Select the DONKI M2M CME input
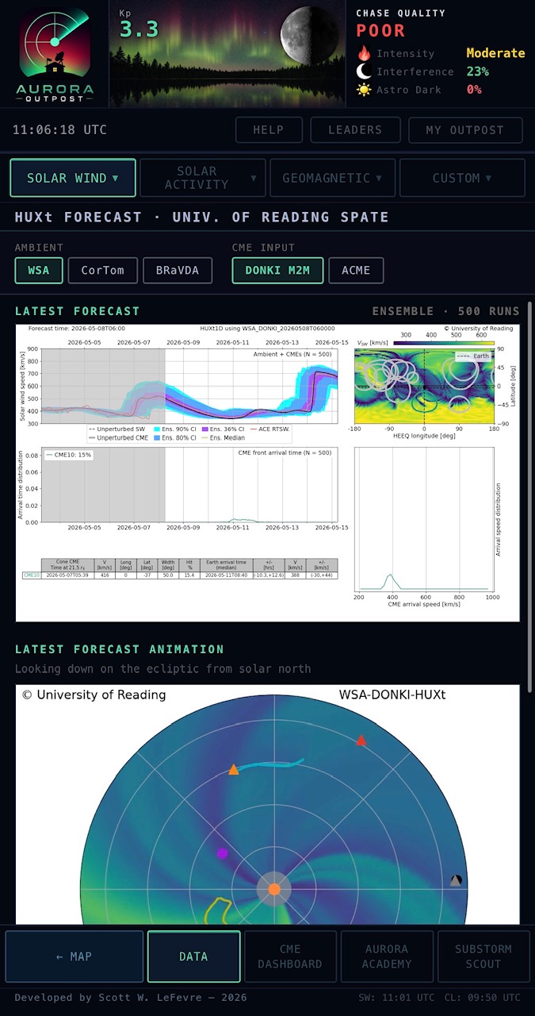 tap(277, 271)
